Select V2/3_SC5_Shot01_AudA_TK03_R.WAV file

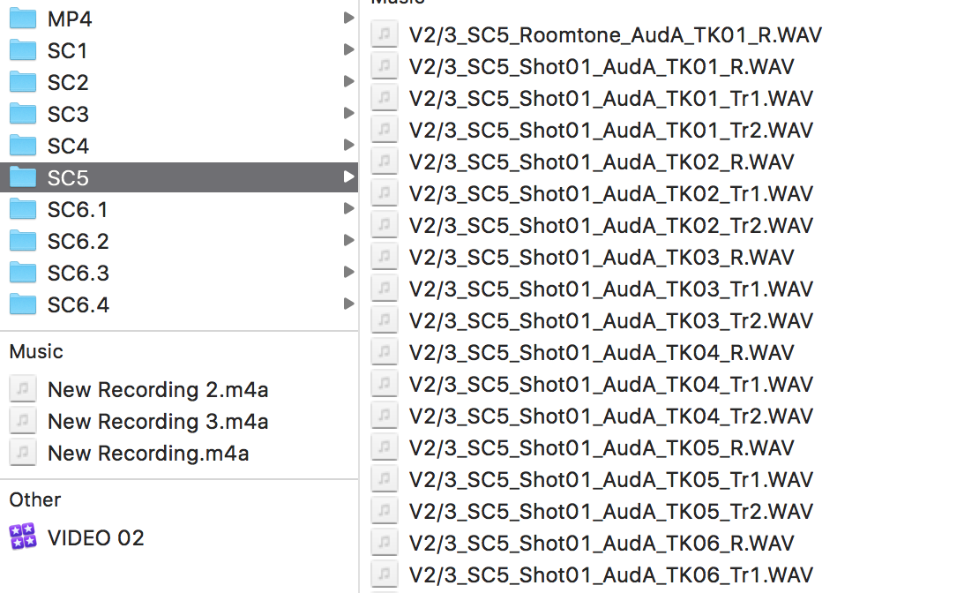(602, 257)
